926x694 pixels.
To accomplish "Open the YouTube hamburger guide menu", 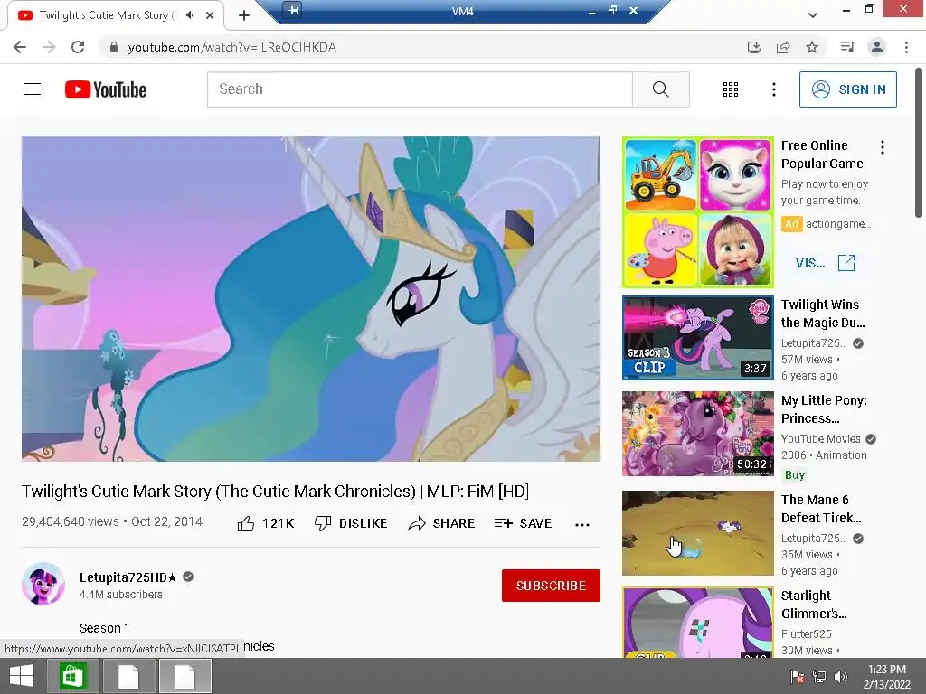I will coord(33,89).
